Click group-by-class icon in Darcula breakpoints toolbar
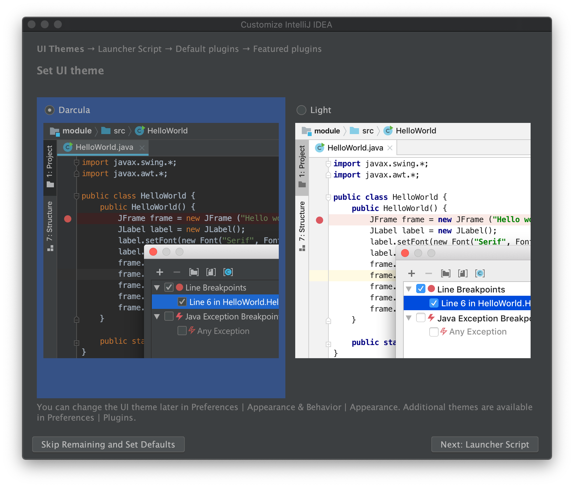Viewport: 574px width, 487px height. [228, 272]
